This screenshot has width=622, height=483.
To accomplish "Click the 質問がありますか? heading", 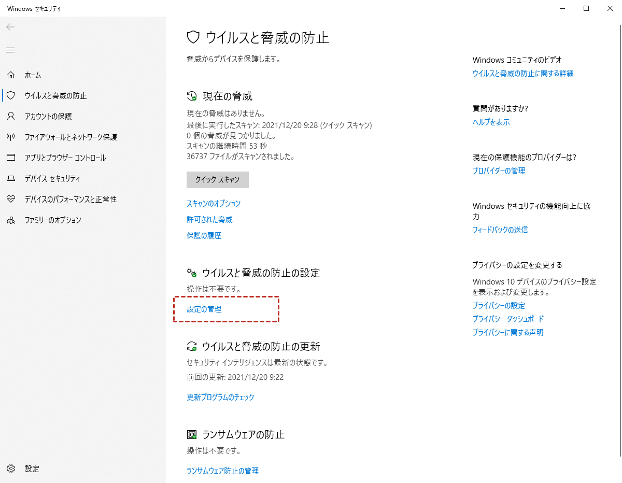I will click(x=500, y=109).
